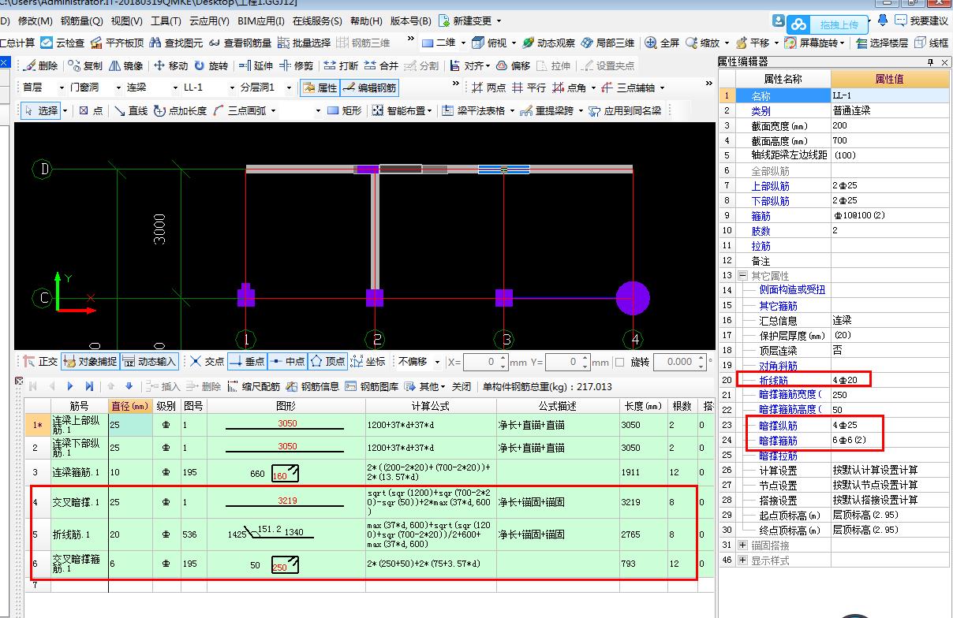Click the 删除 delete tool

[x=41, y=65]
